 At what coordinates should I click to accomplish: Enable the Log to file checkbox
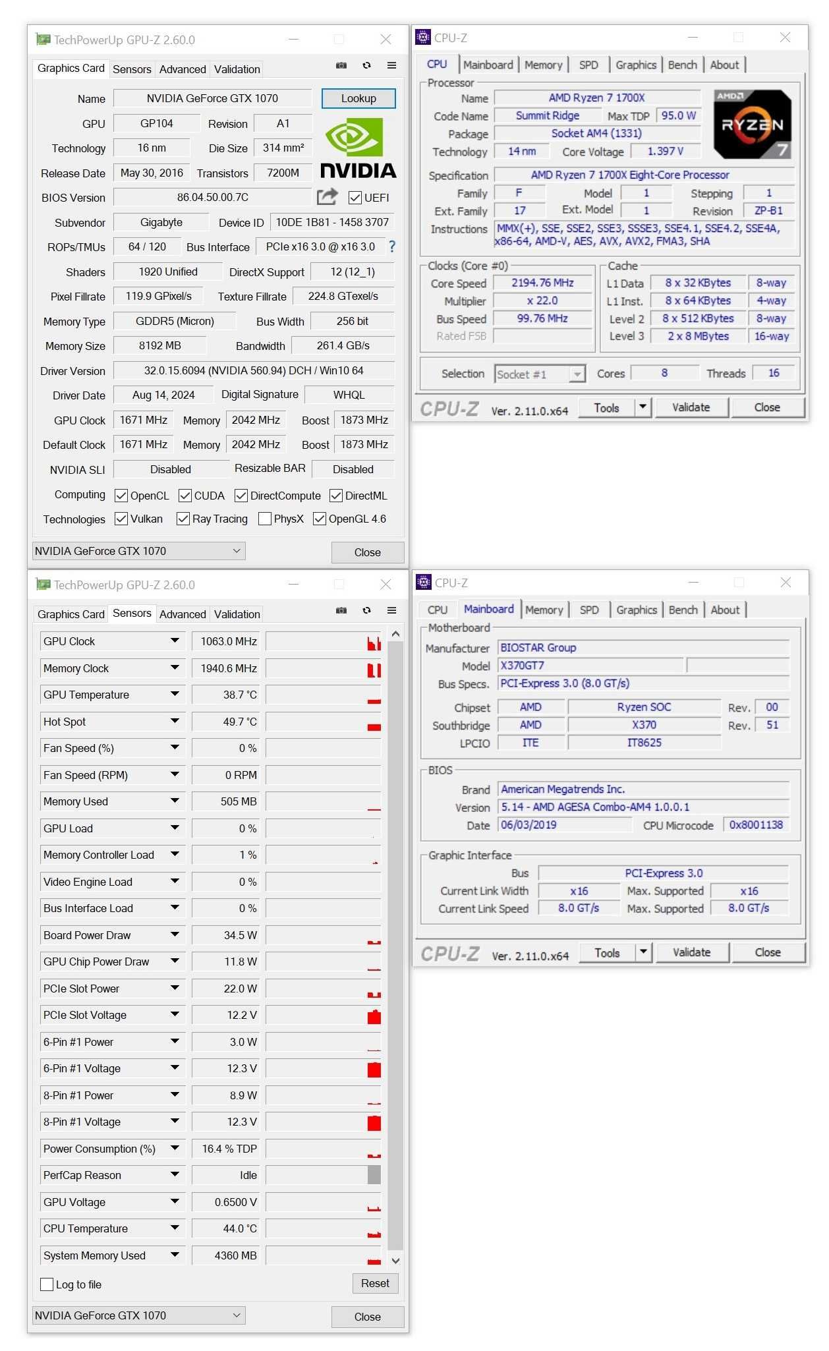click(47, 1284)
